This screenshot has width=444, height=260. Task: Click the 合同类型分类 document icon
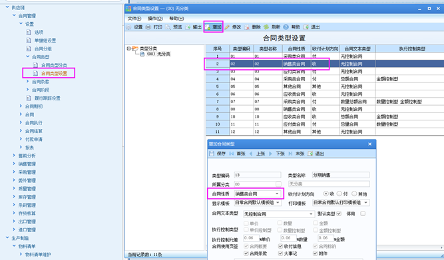click(x=35, y=65)
